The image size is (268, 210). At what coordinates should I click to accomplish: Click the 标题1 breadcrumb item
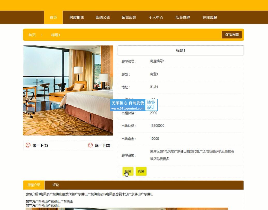point(56,35)
